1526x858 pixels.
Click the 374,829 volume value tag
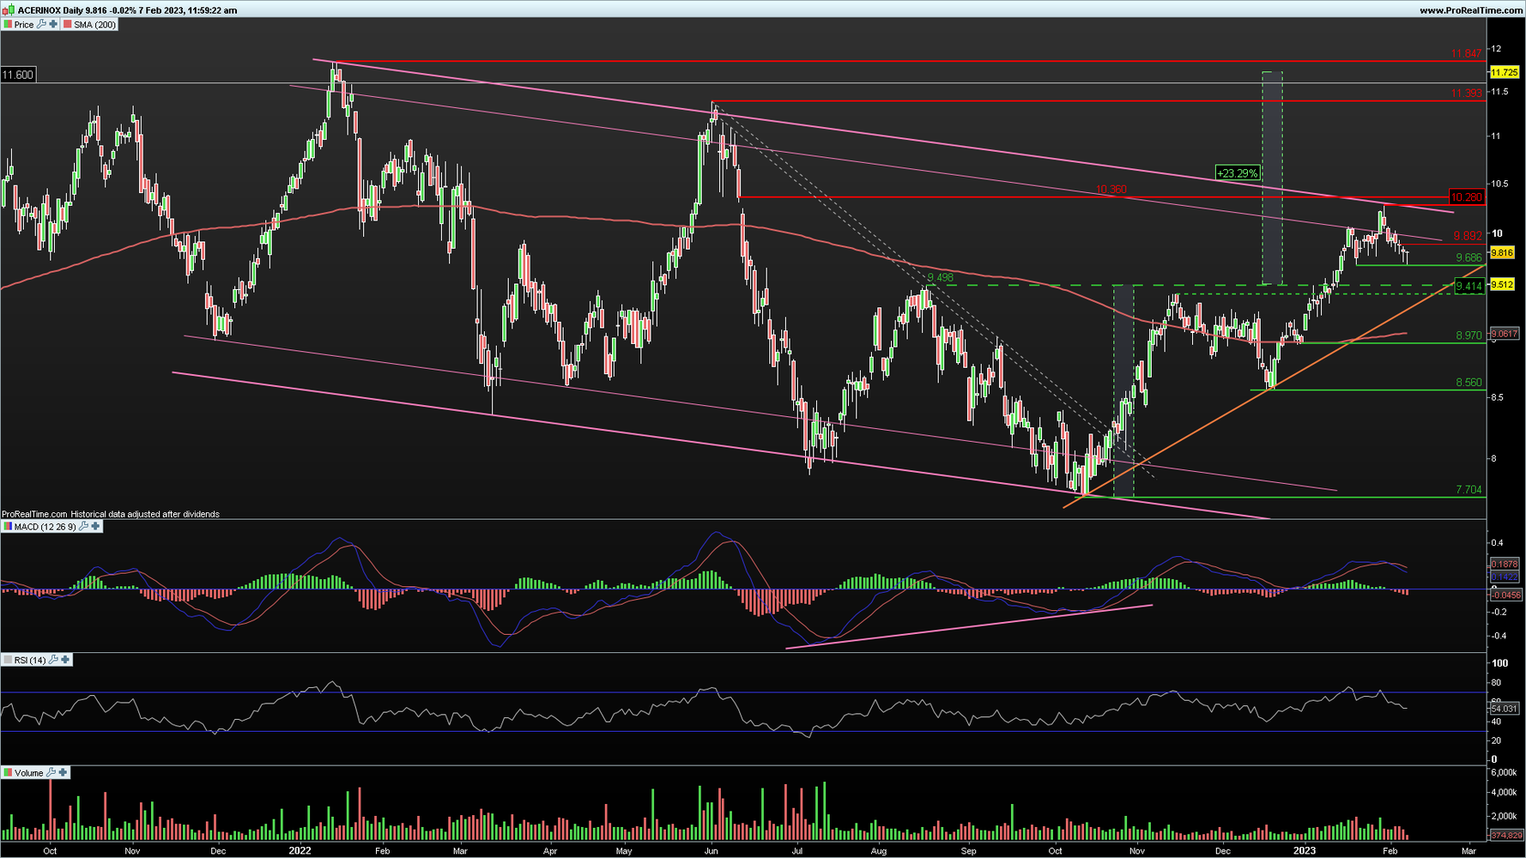pos(1506,835)
